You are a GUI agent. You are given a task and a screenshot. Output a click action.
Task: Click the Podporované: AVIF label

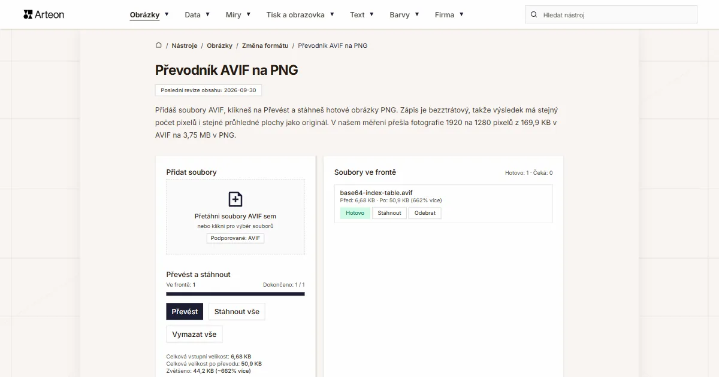[235, 238]
